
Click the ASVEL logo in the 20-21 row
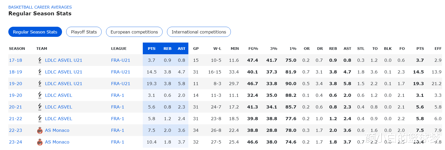pos(40,107)
